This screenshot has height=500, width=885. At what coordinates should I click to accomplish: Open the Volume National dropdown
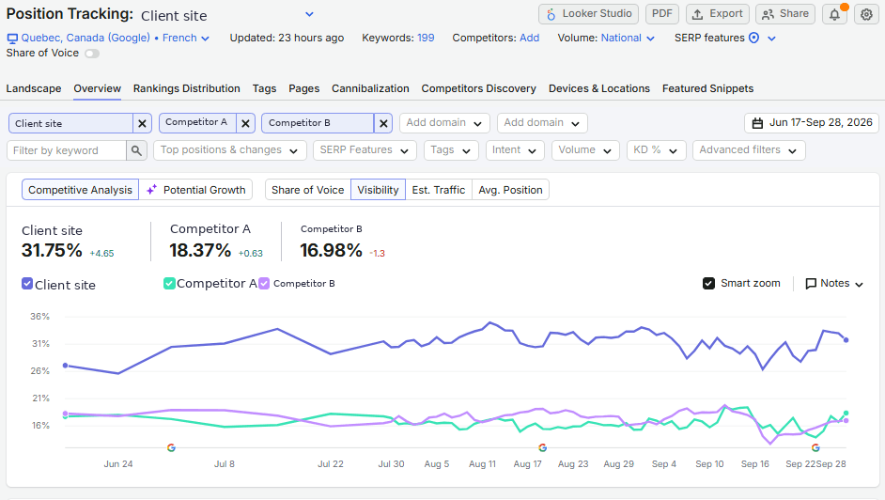coord(628,38)
